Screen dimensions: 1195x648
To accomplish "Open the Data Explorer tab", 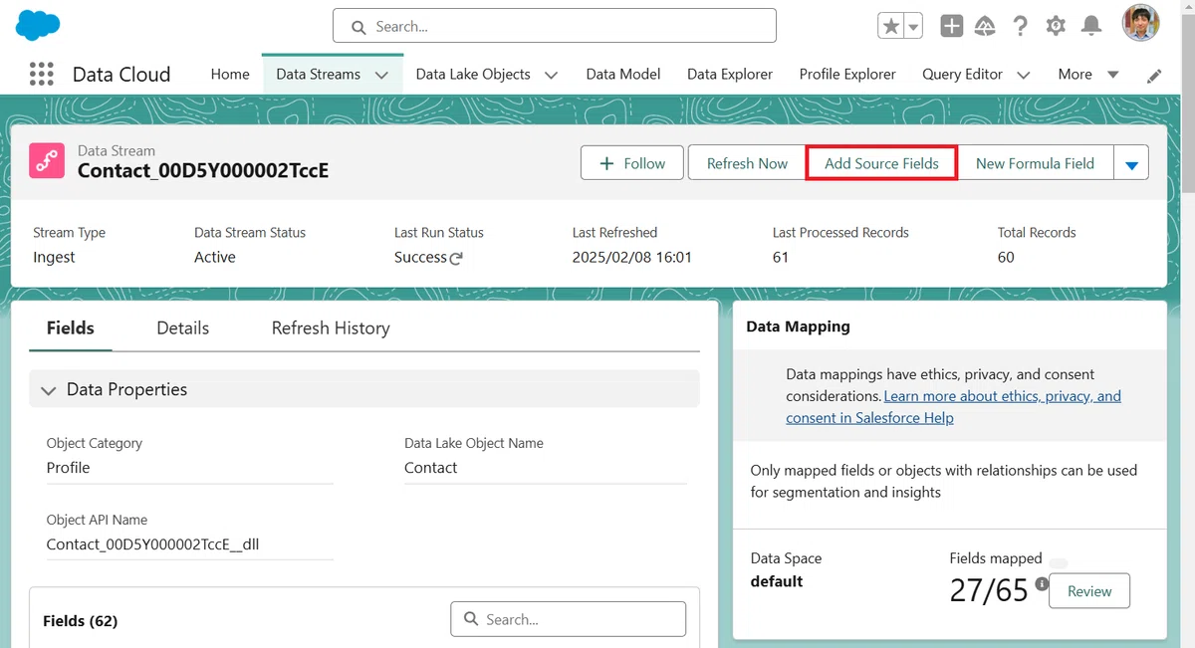I will tap(730, 74).
